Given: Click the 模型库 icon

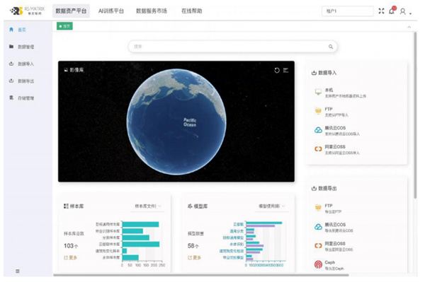Looking at the screenshot, I should tap(190, 206).
